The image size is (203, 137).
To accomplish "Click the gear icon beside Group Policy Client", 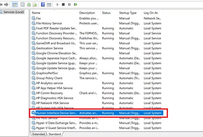I will 33,78.
